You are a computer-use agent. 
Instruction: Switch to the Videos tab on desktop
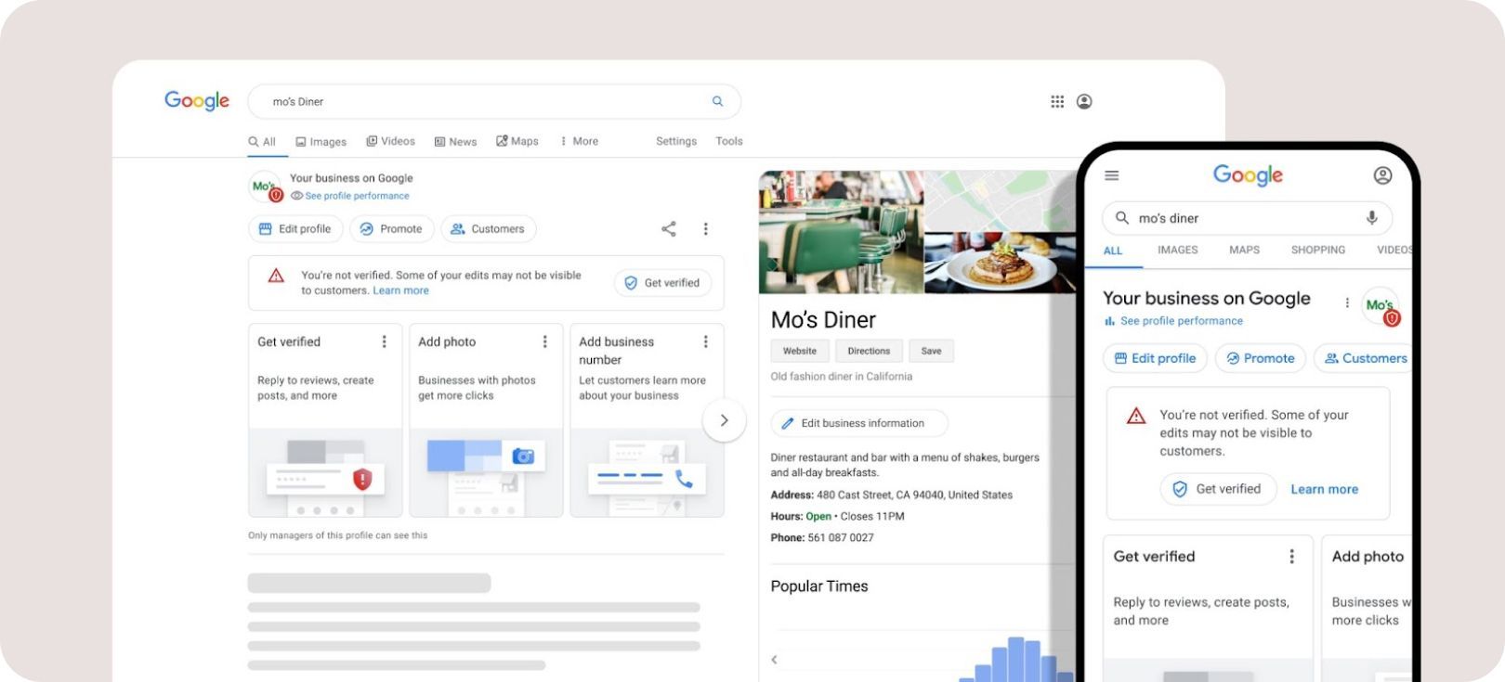390,141
